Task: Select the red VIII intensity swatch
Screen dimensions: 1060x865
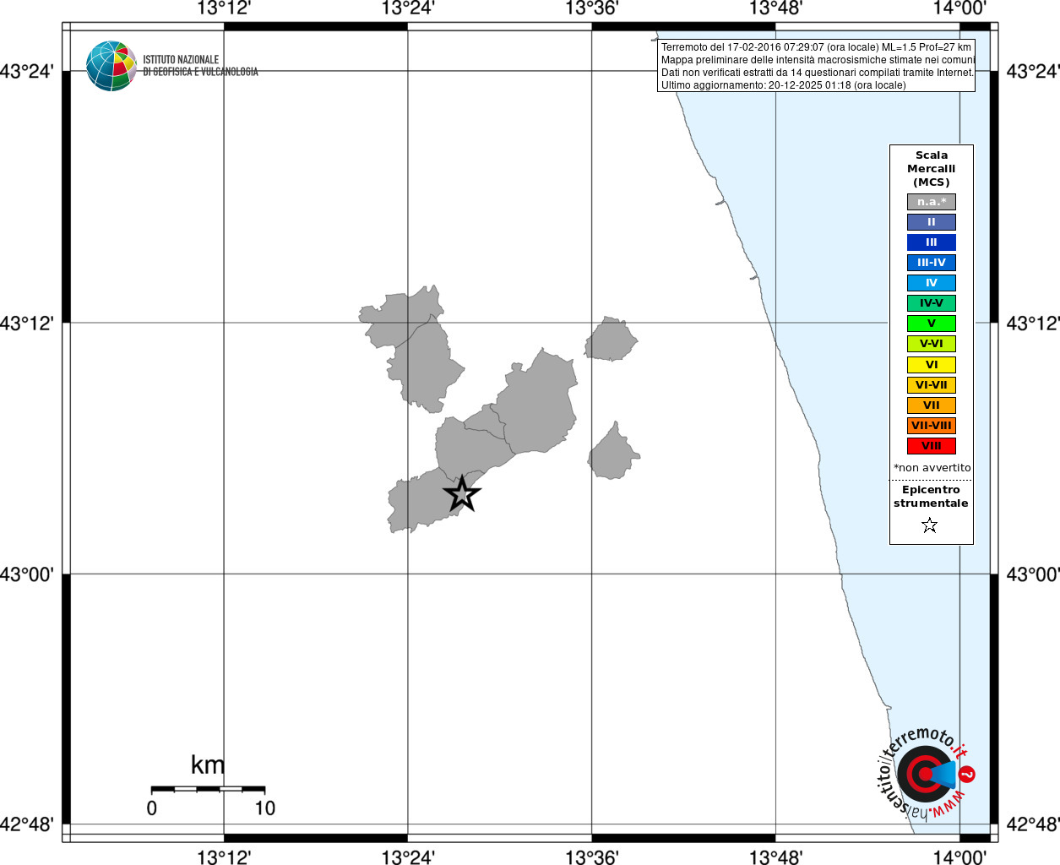Action: [x=932, y=446]
